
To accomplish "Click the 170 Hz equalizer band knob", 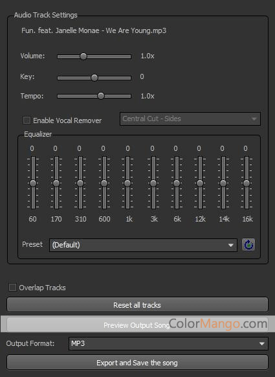I will (x=56, y=183).
